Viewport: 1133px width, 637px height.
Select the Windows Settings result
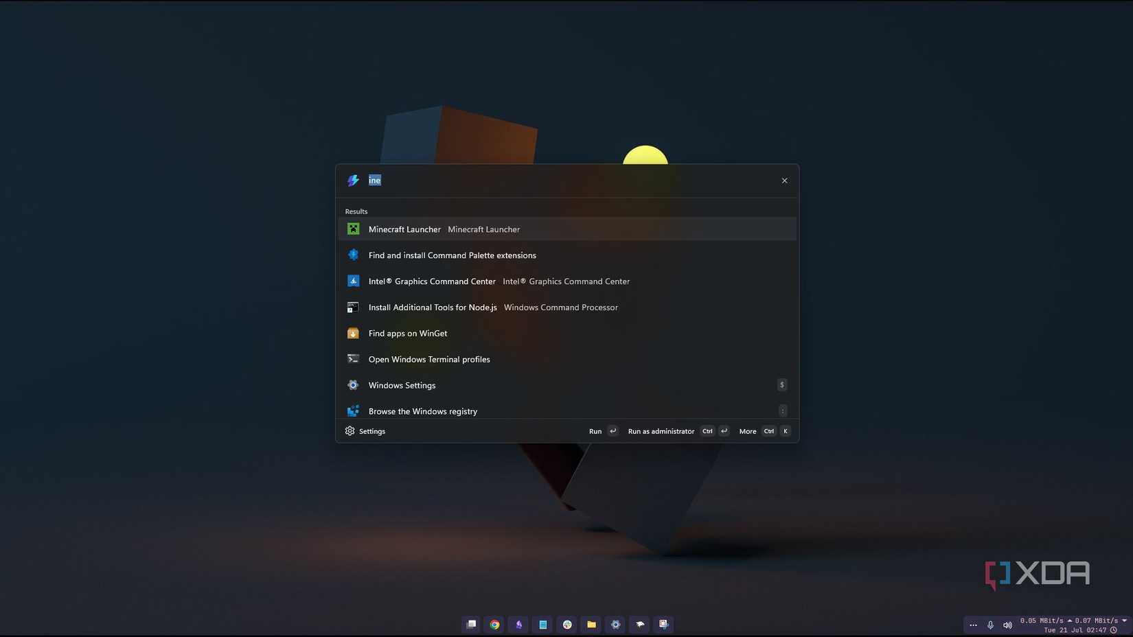tap(567, 385)
